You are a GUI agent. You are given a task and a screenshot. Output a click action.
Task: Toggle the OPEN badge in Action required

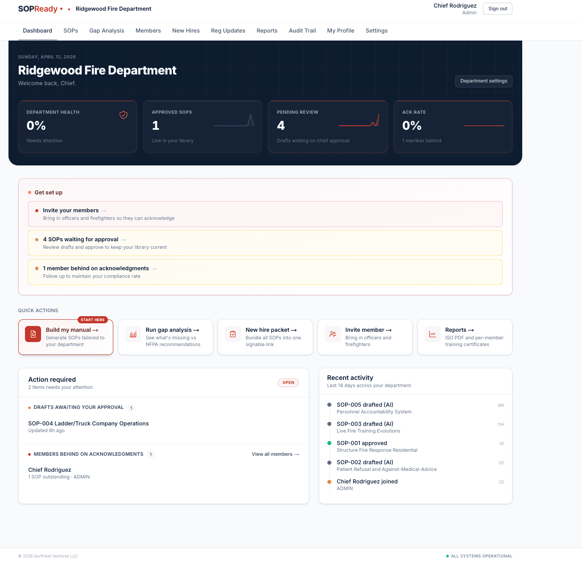tap(288, 383)
